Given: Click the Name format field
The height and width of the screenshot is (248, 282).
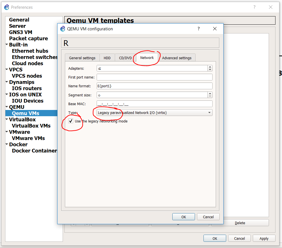Looking at the screenshot, I should pos(154,86).
